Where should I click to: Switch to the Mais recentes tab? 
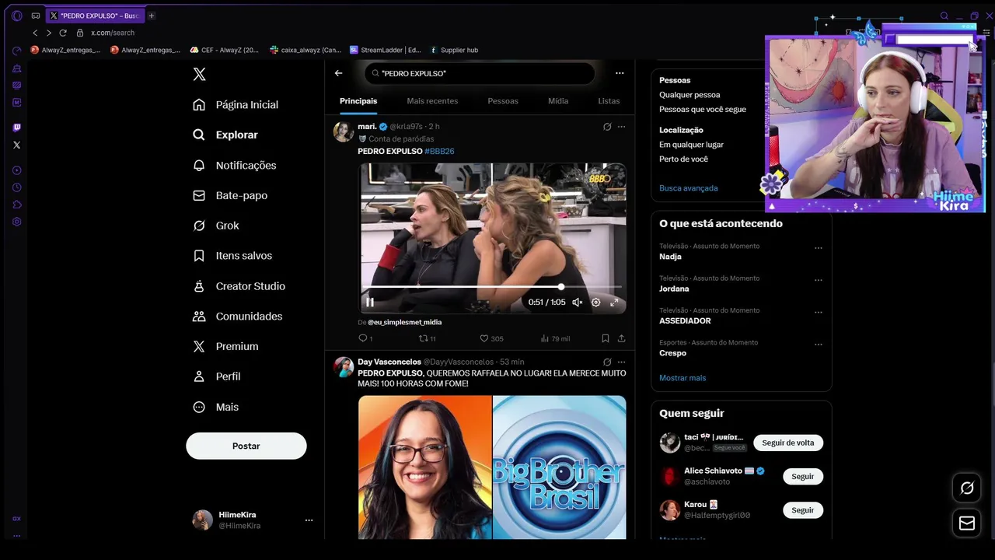(x=432, y=101)
